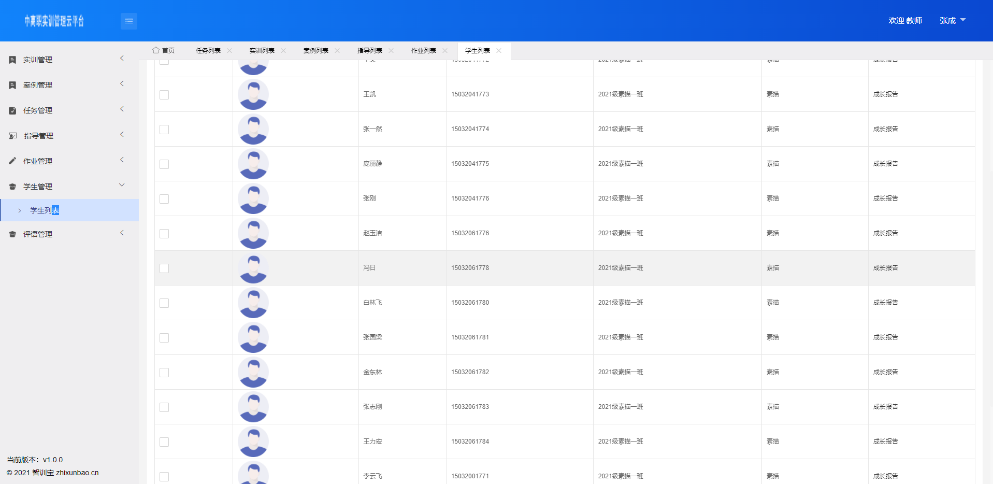Click the avatar of student 王凯
Screen dimensions: 993x484
click(x=253, y=94)
